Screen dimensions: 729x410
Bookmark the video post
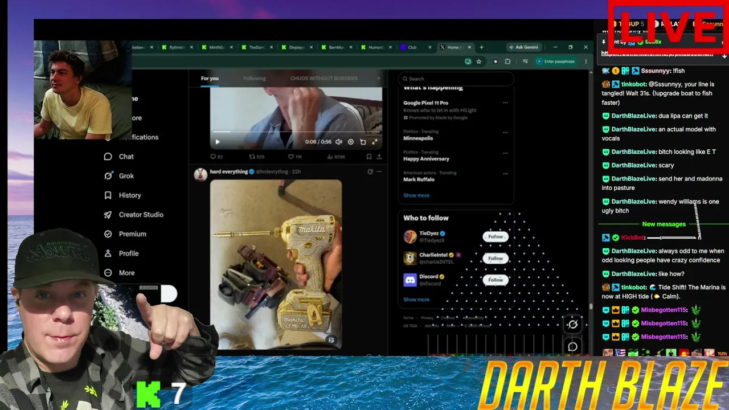point(369,157)
